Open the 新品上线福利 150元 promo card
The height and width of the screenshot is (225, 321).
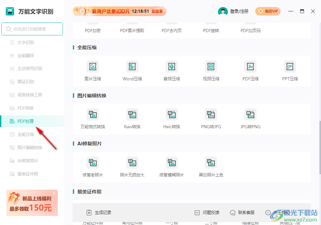click(32, 203)
